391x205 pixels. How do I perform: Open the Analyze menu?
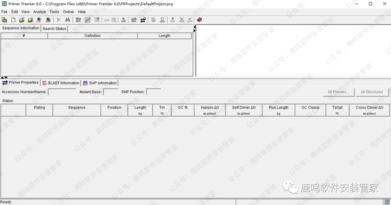click(39, 12)
